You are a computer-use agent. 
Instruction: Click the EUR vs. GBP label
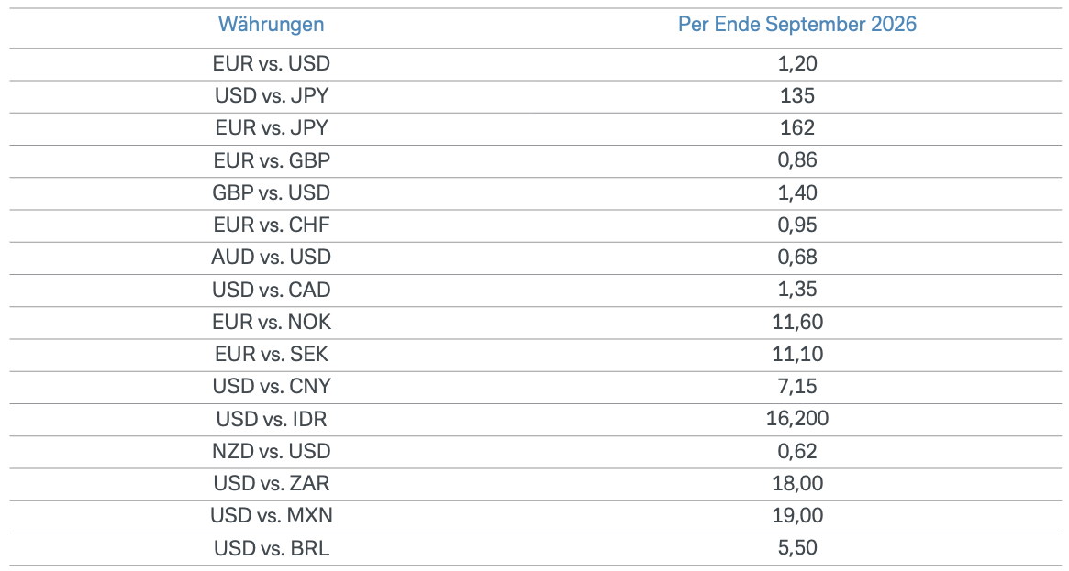pos(271,160)
